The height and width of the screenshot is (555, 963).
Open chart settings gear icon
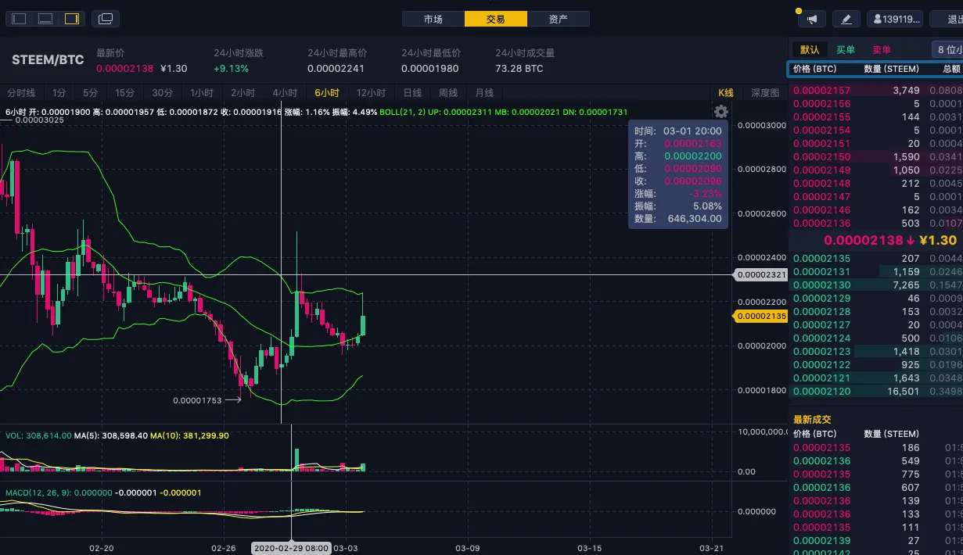pyautogui.click(x=721, y=112)
